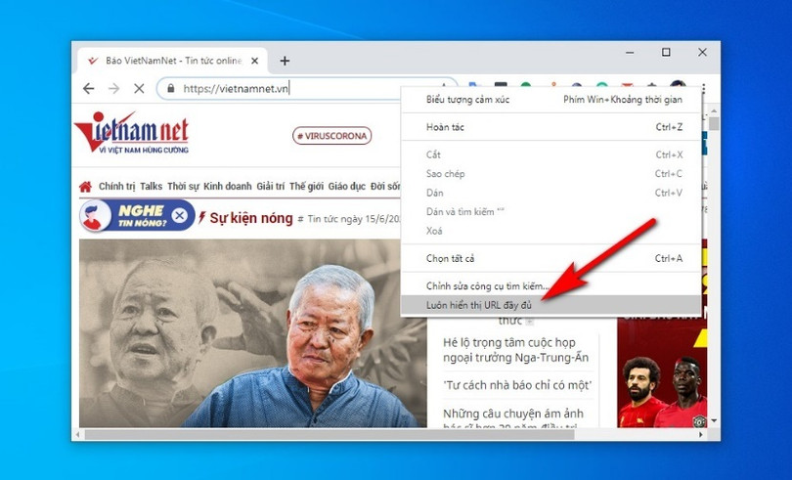Click 'Chỉnh sửa công cụ tìm kiếm...' entry
Screen dimensions: 792x480
(x=489, y=285)
